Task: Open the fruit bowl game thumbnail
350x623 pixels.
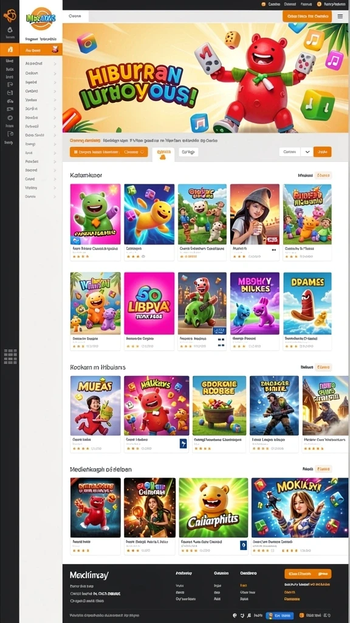Action: point(219,406)
